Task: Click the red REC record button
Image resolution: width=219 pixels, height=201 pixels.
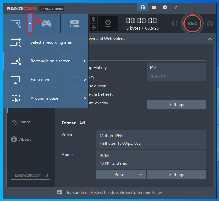Action: 192,23
